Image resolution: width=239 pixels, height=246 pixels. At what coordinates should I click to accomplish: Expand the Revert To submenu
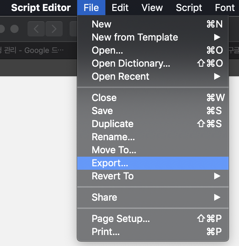113,176
